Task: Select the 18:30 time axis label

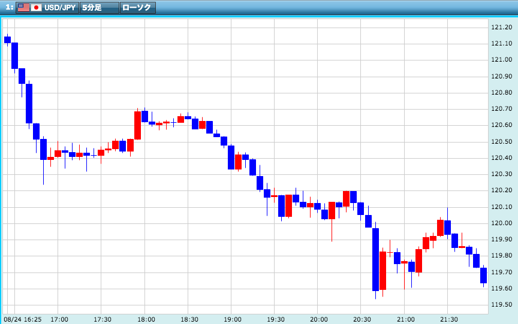Action: tap(189, 319)
